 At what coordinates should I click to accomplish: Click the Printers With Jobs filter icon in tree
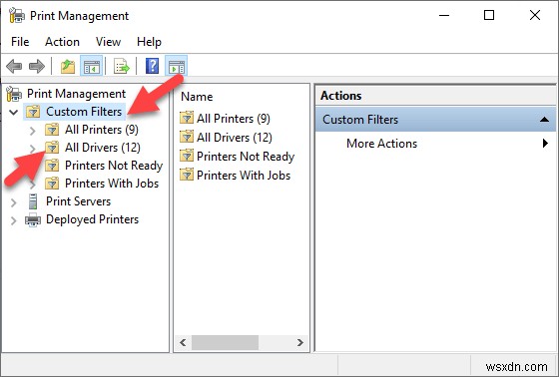pos(52,184)
